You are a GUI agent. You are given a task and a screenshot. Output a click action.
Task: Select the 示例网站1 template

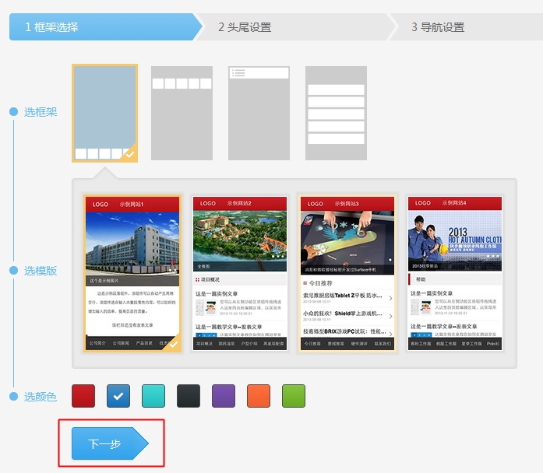point(132,274)
